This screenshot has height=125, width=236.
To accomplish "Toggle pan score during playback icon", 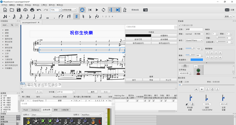I will tap(118, 10).
